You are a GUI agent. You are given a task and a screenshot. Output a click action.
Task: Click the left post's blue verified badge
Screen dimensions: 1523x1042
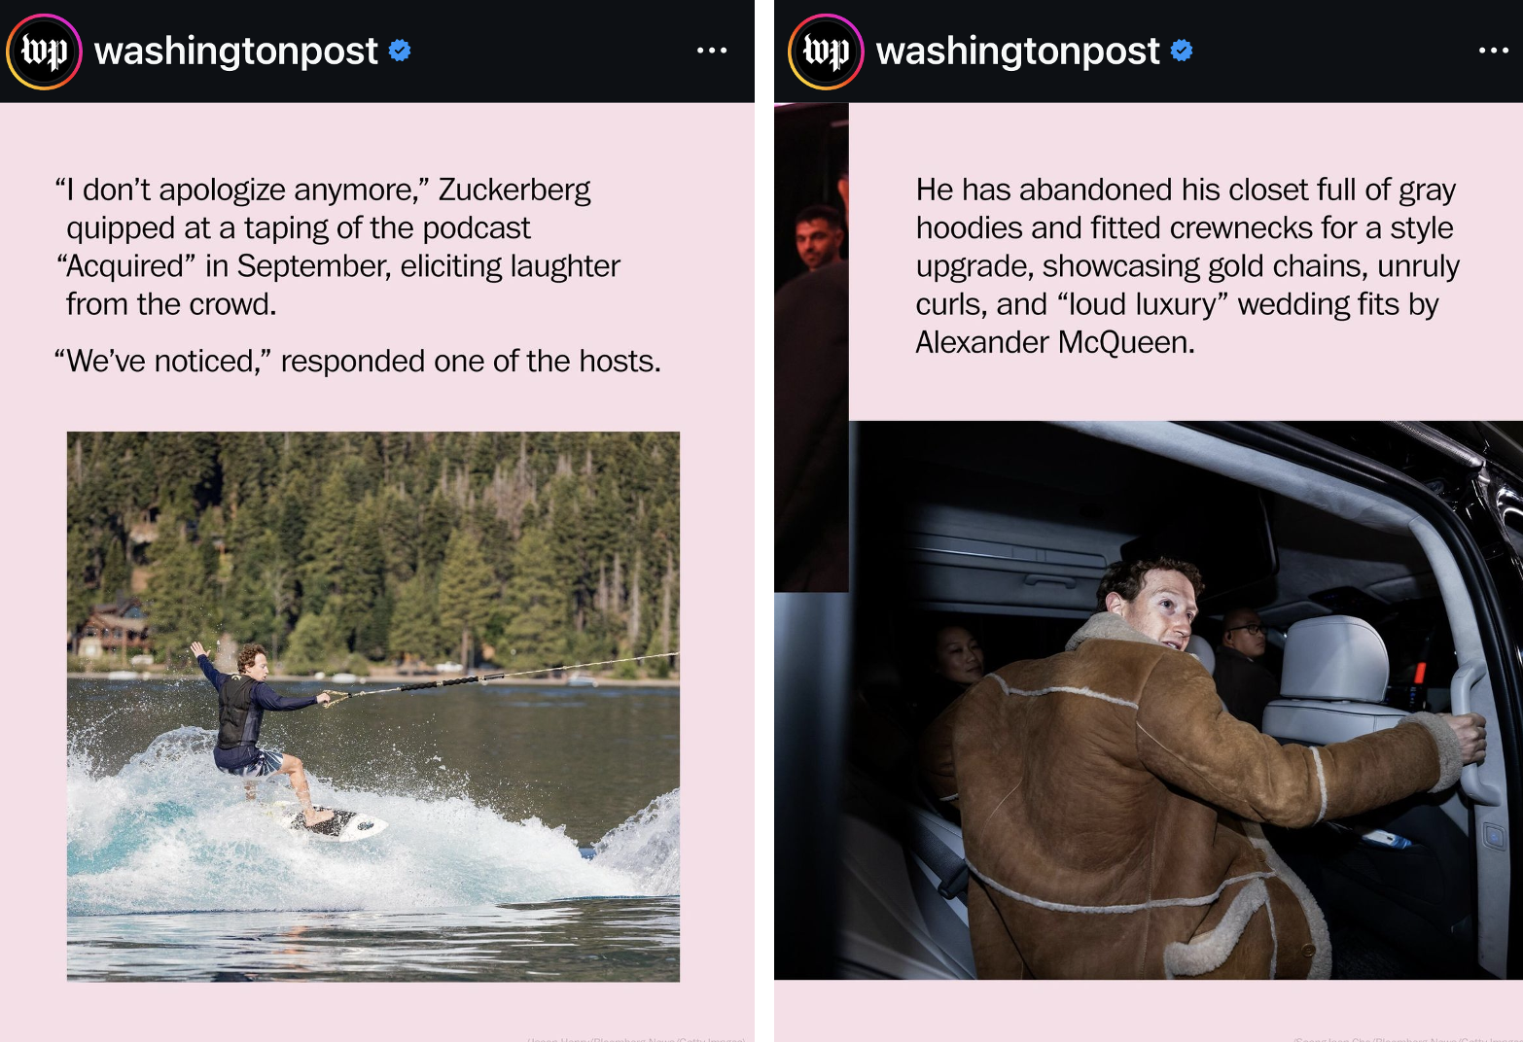tap(400, 51)
